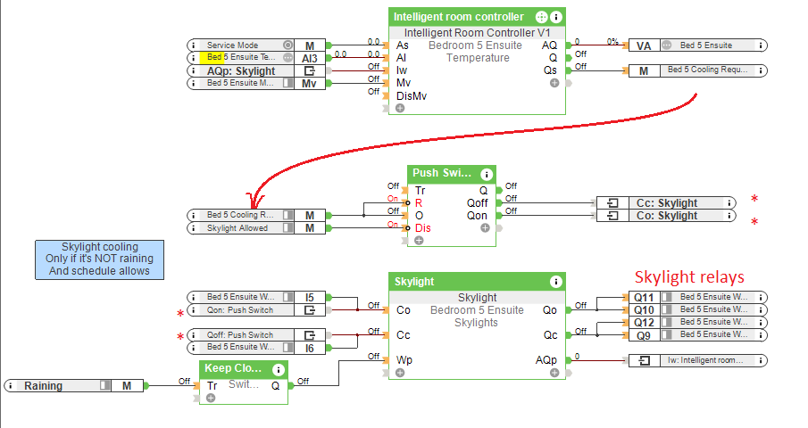Viewport: 808px width, 428px height.
Task: Click info icon of AQp: Skylight reference
Action: pos(193,70)
